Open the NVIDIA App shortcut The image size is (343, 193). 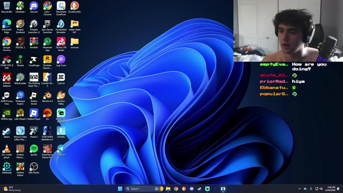(x=7, y=115)
